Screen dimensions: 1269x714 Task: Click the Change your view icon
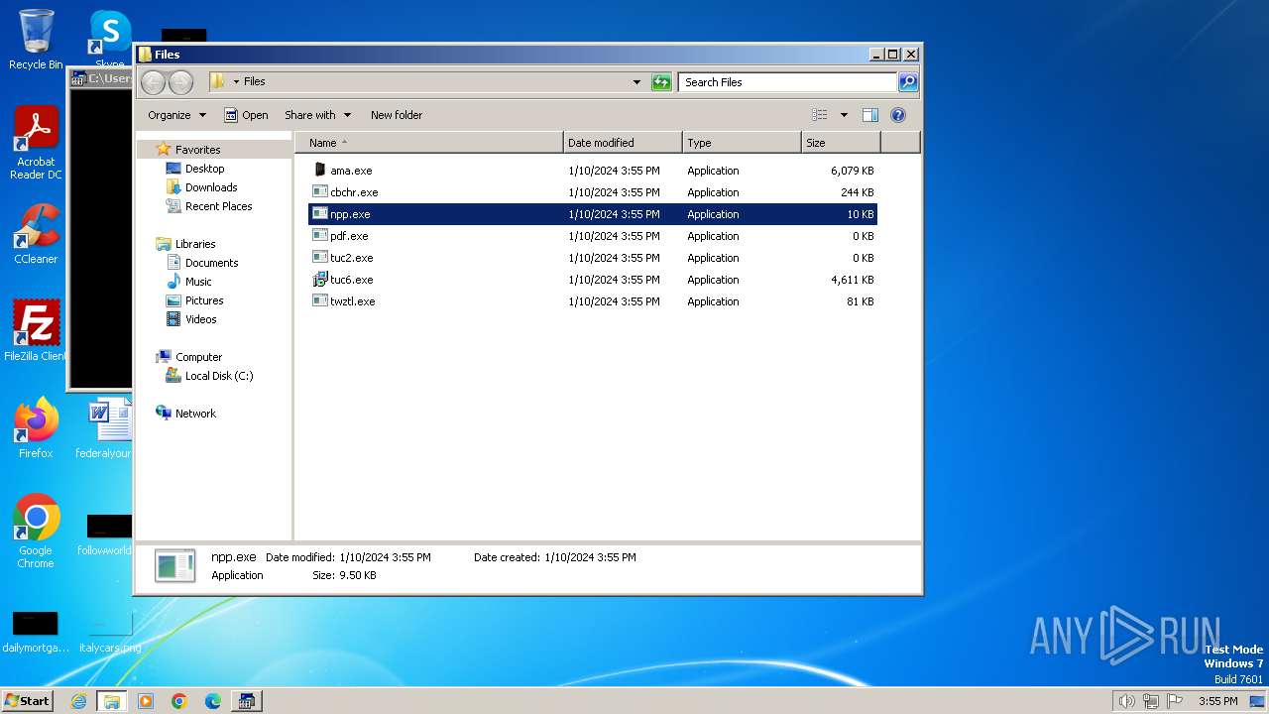(x=819, y=115)
